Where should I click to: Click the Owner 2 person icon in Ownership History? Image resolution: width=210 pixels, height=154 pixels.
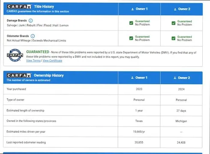click(x=175, y=78)
